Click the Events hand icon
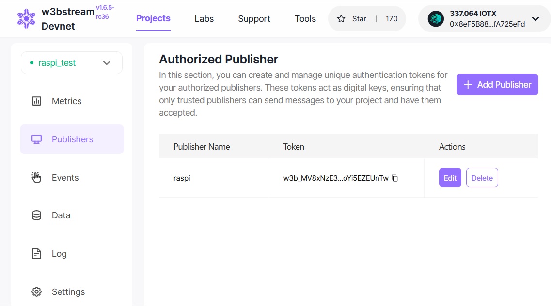 [x=36, y=178]
